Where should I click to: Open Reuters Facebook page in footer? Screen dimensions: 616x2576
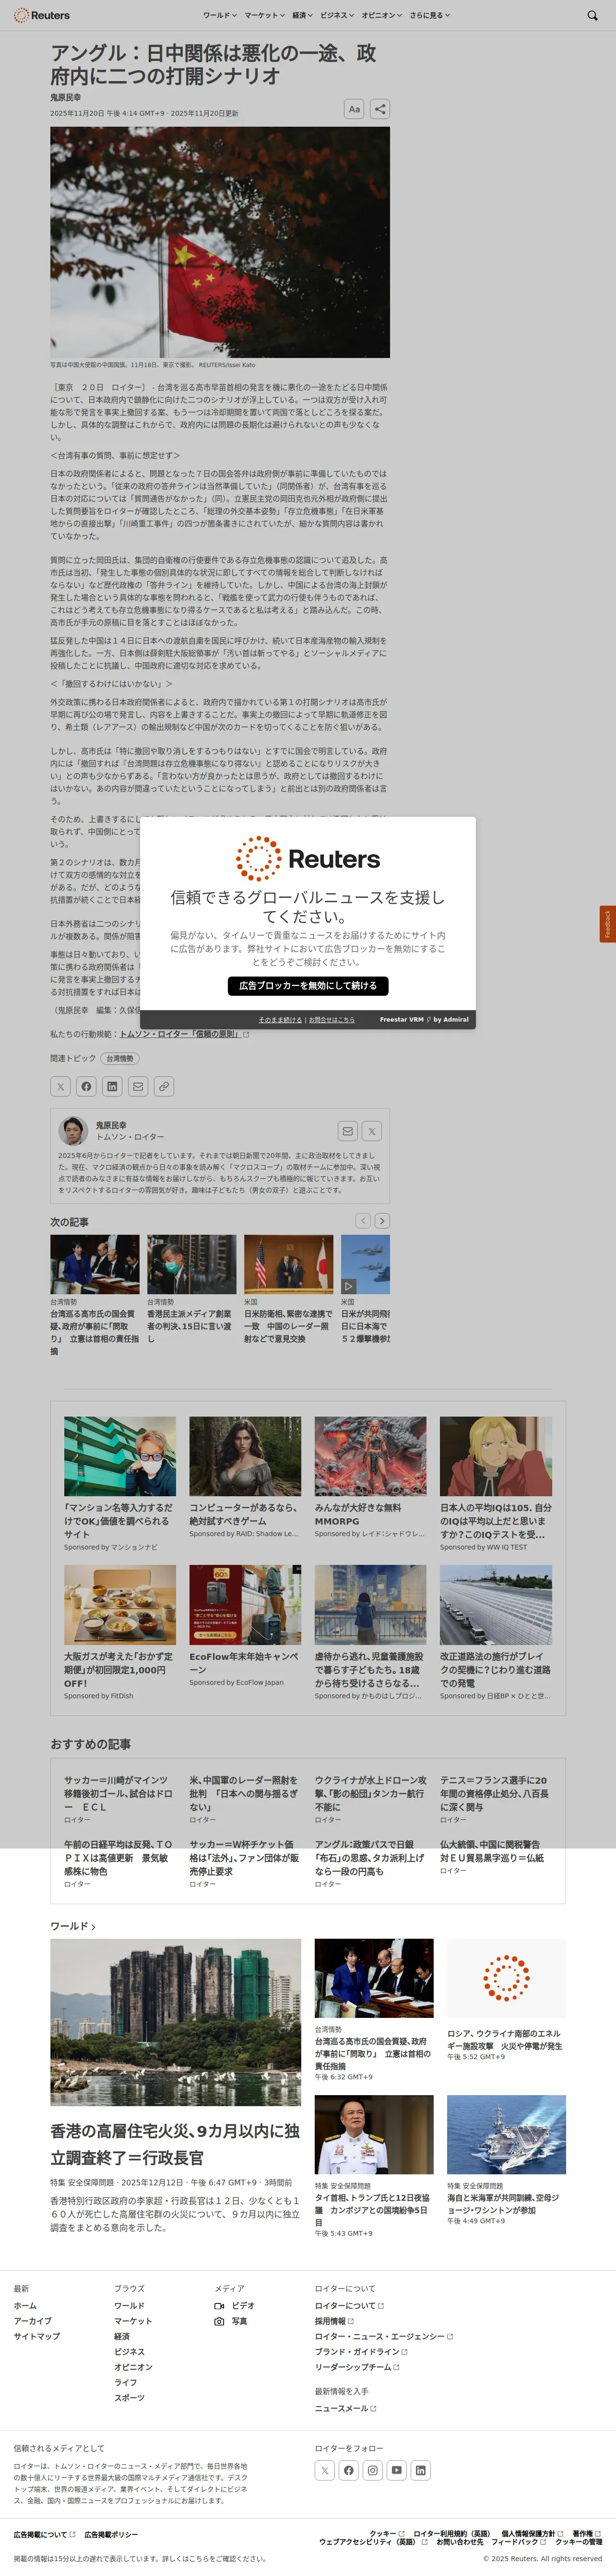pyautogui.click(x=349, y=2470)
